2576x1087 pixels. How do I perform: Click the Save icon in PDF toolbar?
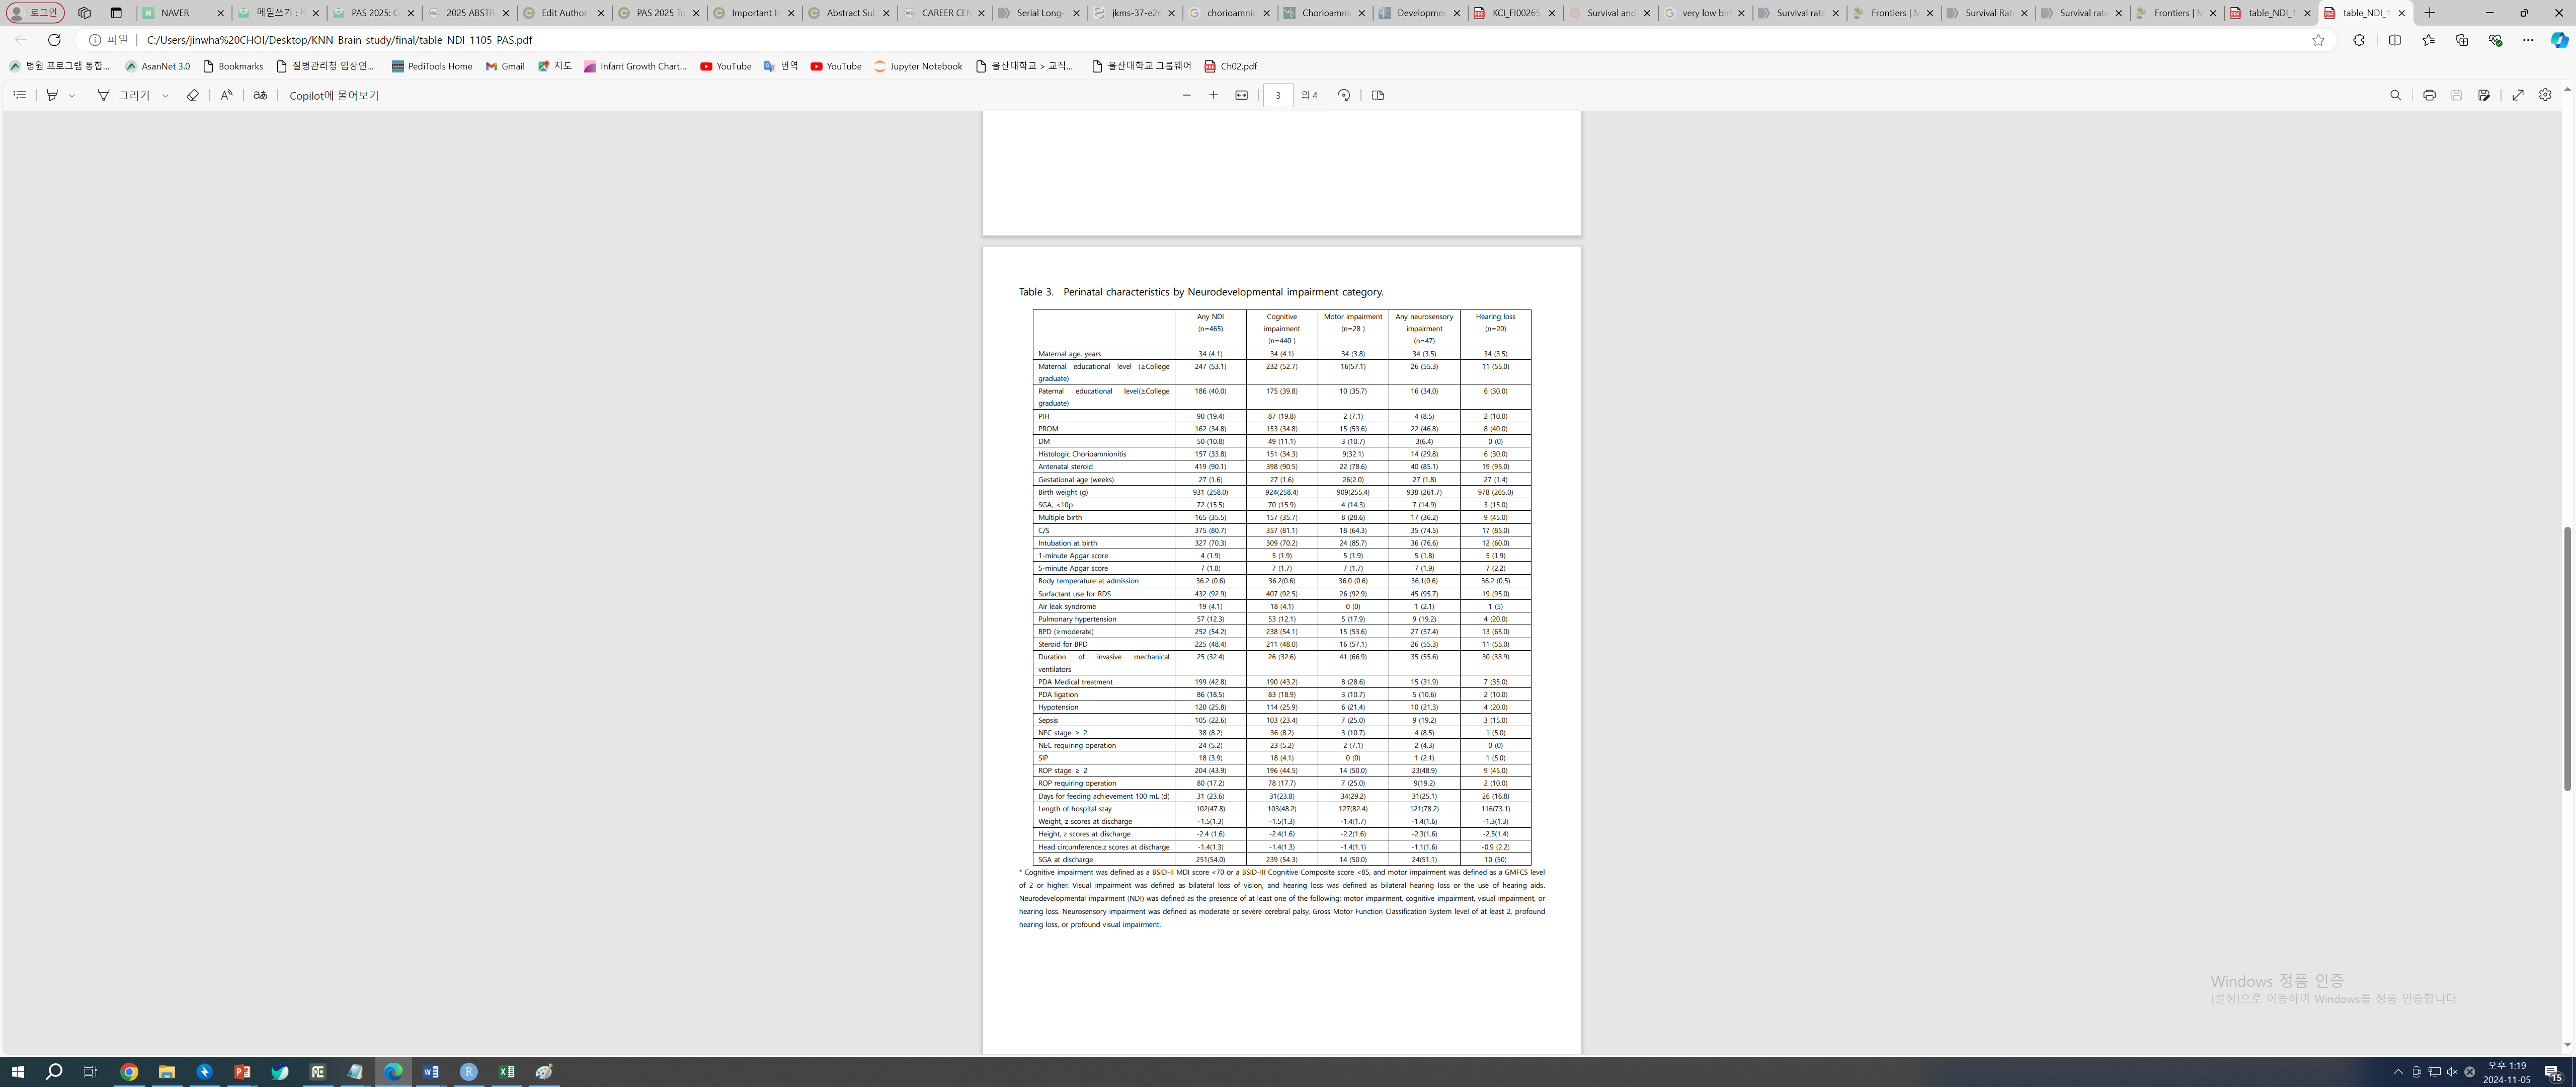(x=2456, y=95)
